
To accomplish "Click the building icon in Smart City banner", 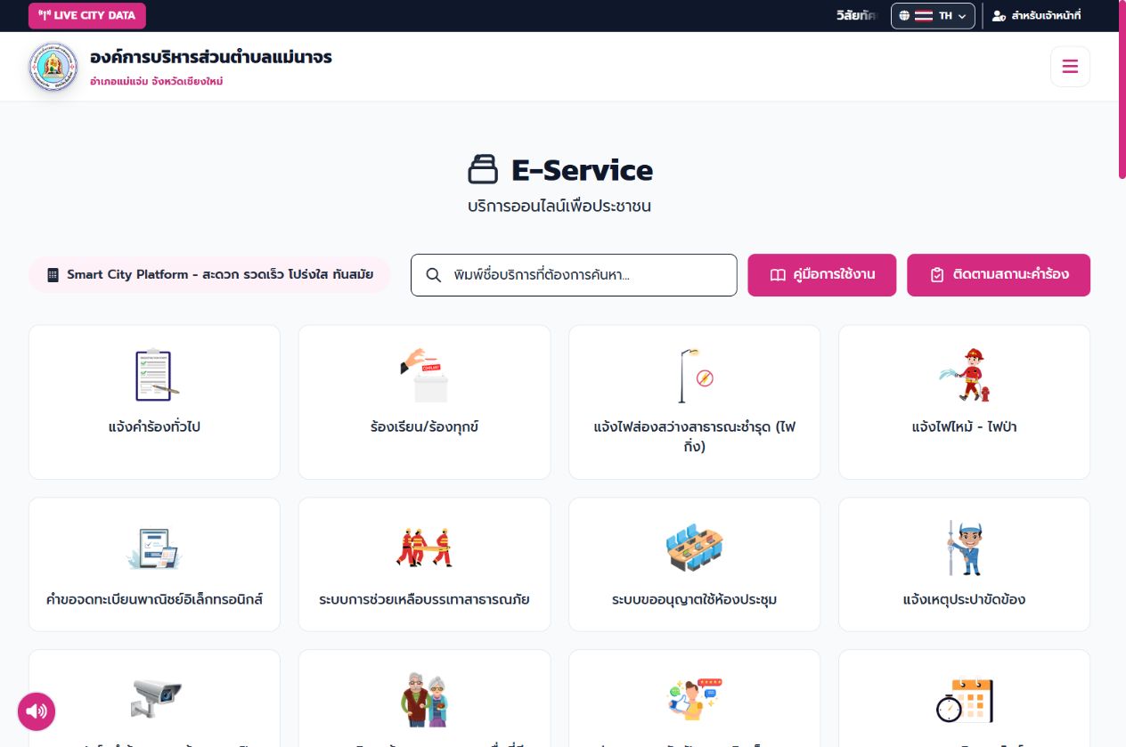I will (x=53, y=274).
